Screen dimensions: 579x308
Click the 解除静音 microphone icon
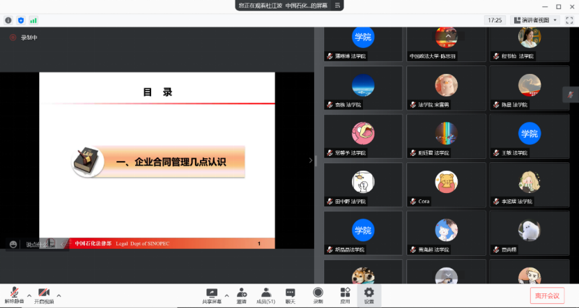click(x=14, y=292)
